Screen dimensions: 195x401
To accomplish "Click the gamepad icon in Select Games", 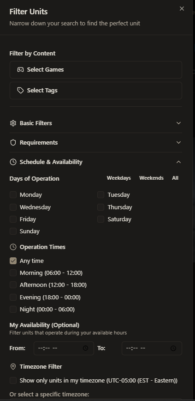I will pos(20,70).
